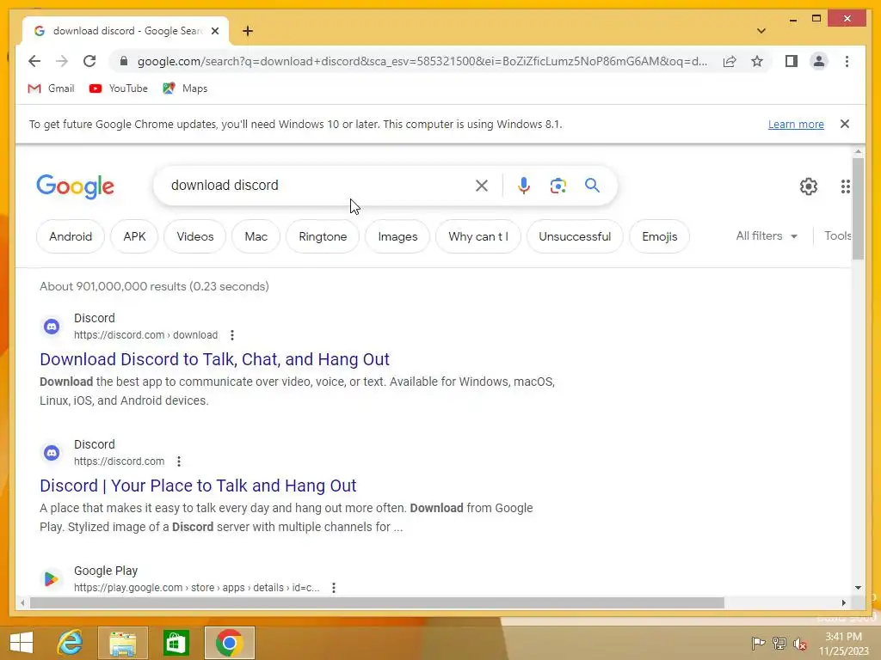Image resolution: width=881 pixels, height=660 pixels.
Task: Select the Images filter chip
Action: (x=397, y=236)
